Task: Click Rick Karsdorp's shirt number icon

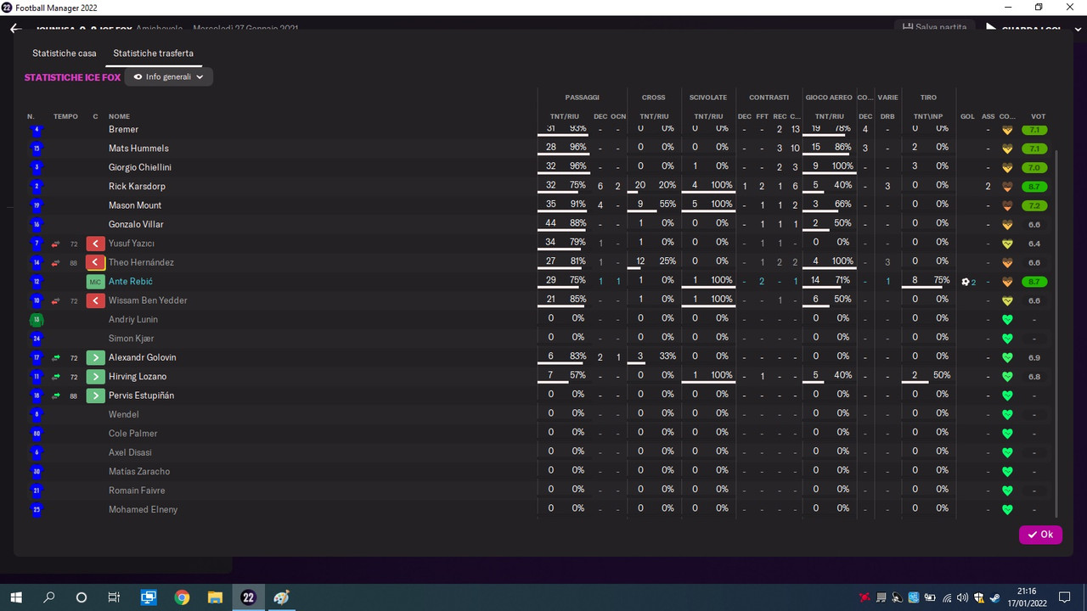Action: (36, 187)
